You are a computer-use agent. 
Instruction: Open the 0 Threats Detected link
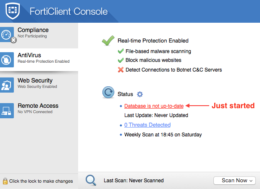tap(147, 125)
